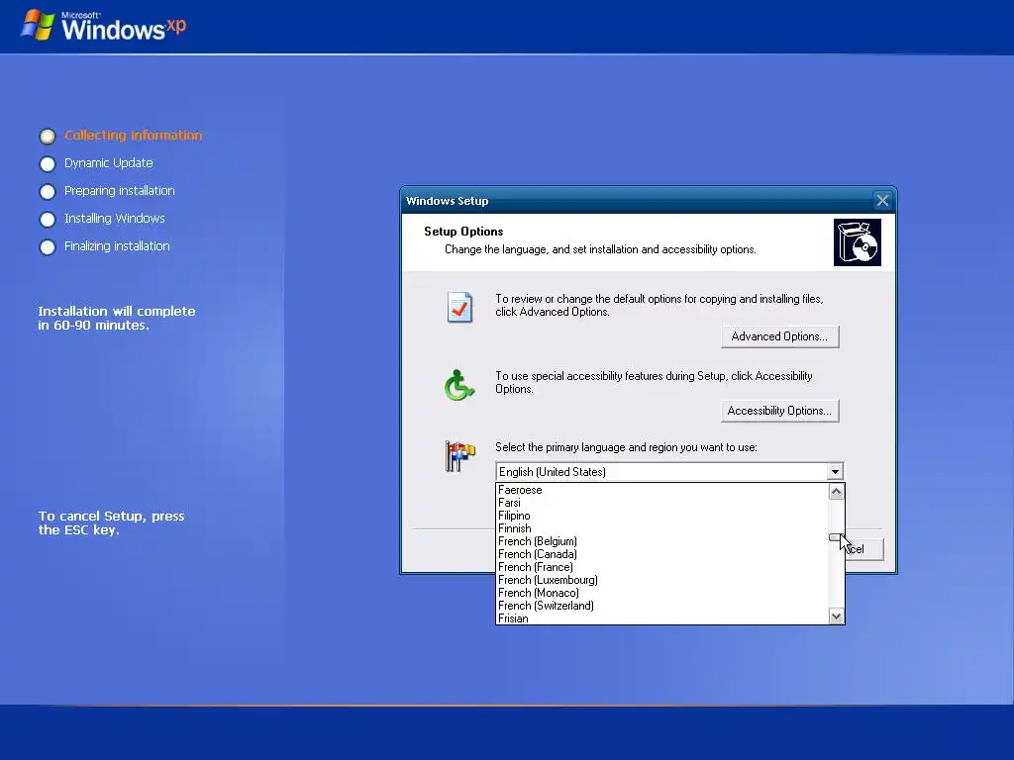Collapse the language dropdown arrow

click(x=835, y=472)
